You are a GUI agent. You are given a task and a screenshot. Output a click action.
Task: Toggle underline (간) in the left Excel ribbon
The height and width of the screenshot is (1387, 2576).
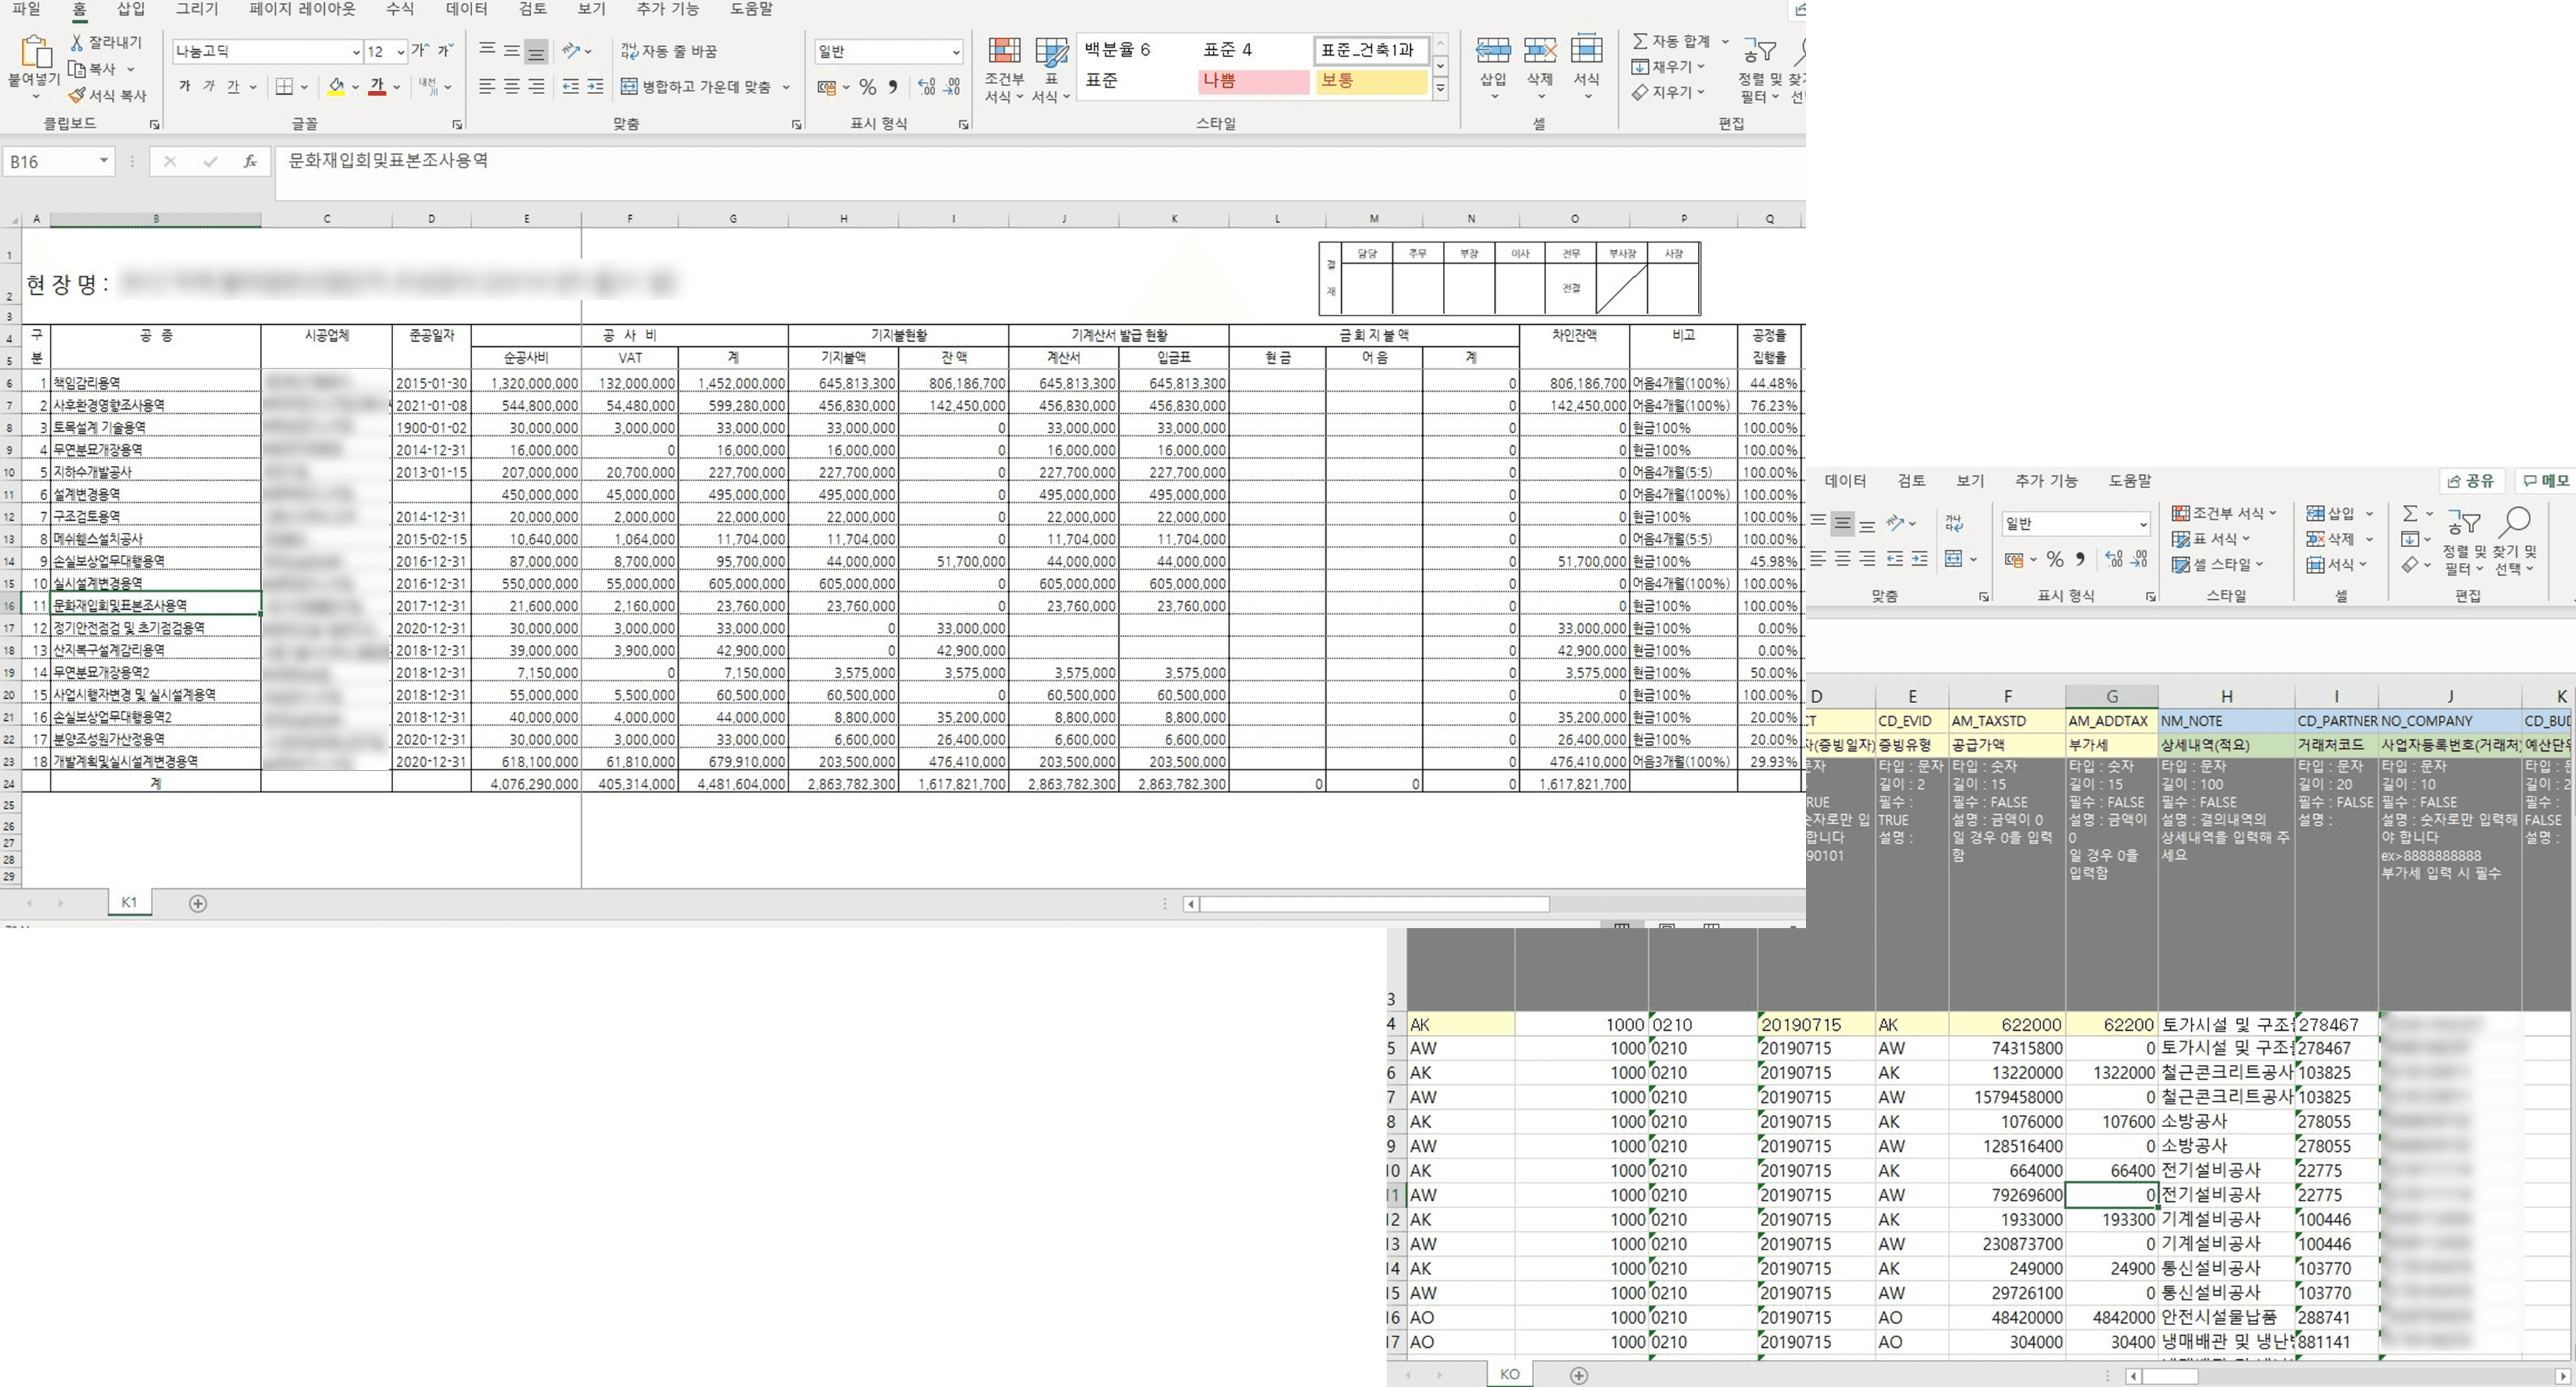tap(233, 87)
